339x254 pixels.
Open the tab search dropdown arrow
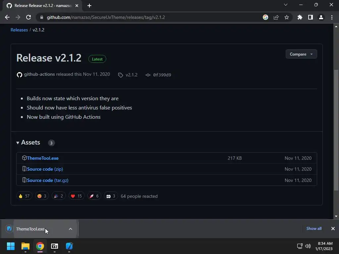coord(286,5)
